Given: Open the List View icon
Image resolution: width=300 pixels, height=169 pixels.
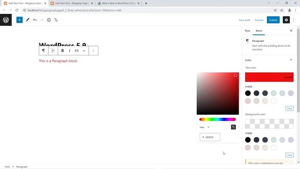Looking at the screenshot, I should pyautogui.click(x=56, y=20).
